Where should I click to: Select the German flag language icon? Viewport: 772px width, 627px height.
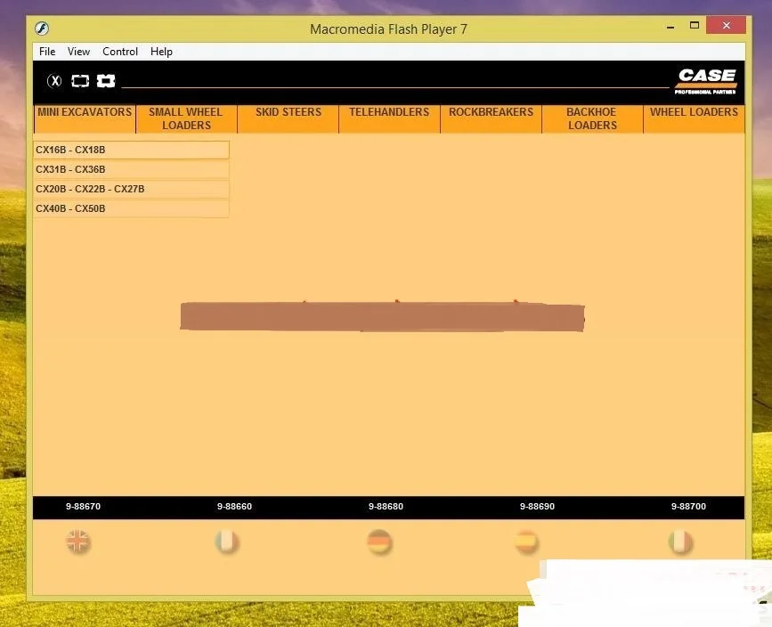[379, 541]
